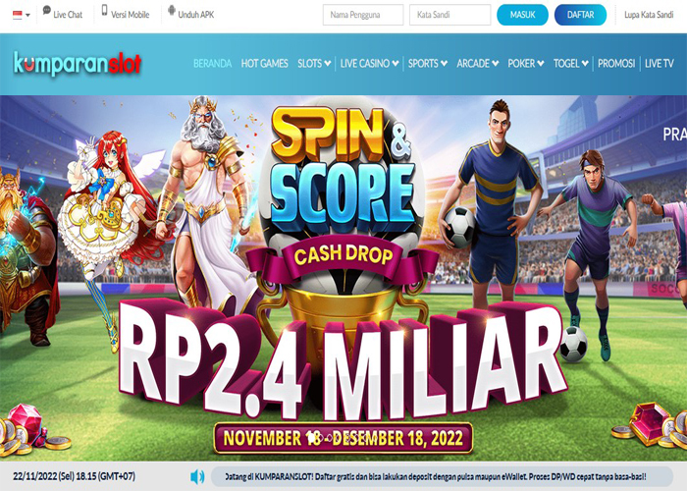
Task: Expand the SPORTS menu chevron
Action: click(x=444, y=64)
